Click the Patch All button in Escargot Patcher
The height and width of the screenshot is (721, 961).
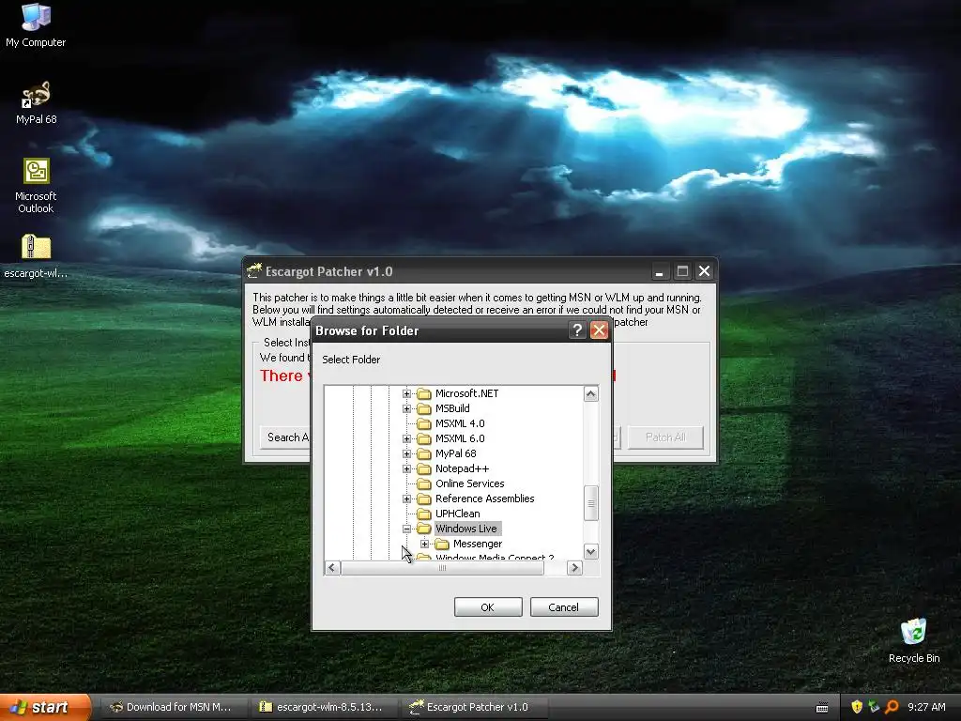(x=665, y=437)
